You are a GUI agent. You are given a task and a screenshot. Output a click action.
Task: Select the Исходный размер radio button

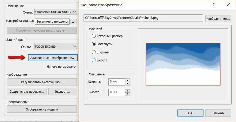point(94,36)
